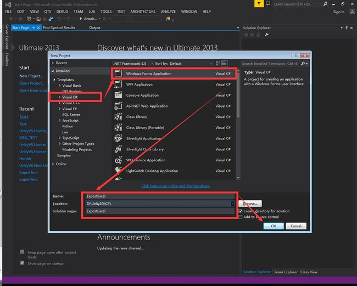
Task: Expand the Other Project Types node
Action: click(x=59, y=144)
